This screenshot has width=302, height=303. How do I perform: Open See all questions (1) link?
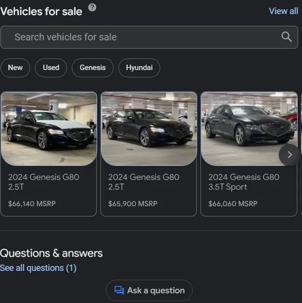coord(38,268)
